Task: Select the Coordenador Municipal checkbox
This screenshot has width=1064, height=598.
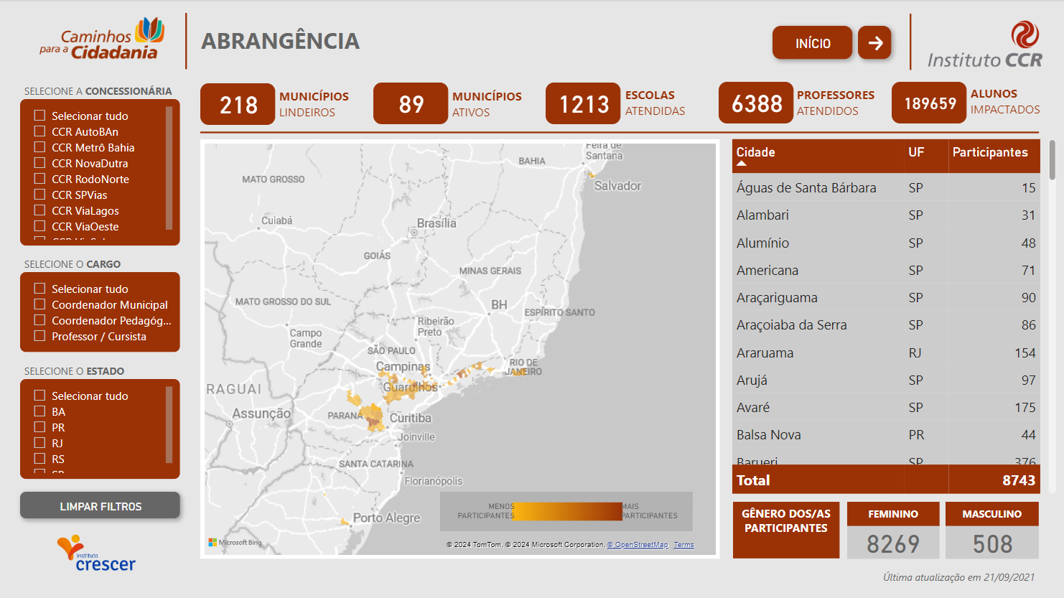Action: point(40,304)
